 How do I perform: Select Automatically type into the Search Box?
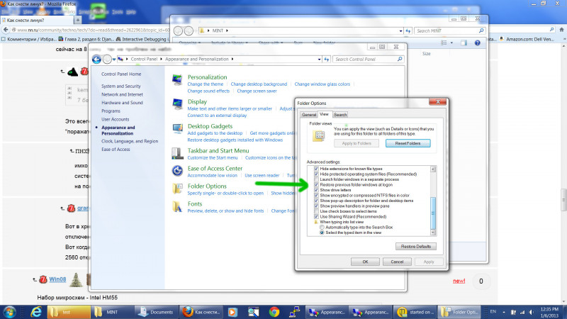click(x=322, y=227)
